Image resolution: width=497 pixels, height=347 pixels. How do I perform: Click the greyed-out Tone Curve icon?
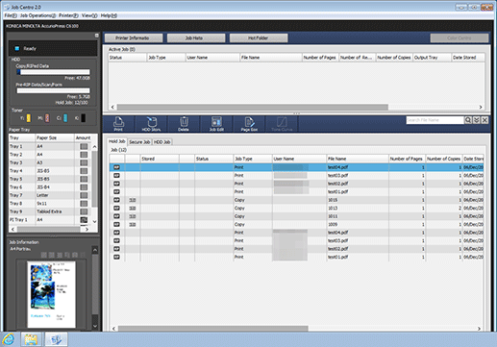(x=282, y=124)
